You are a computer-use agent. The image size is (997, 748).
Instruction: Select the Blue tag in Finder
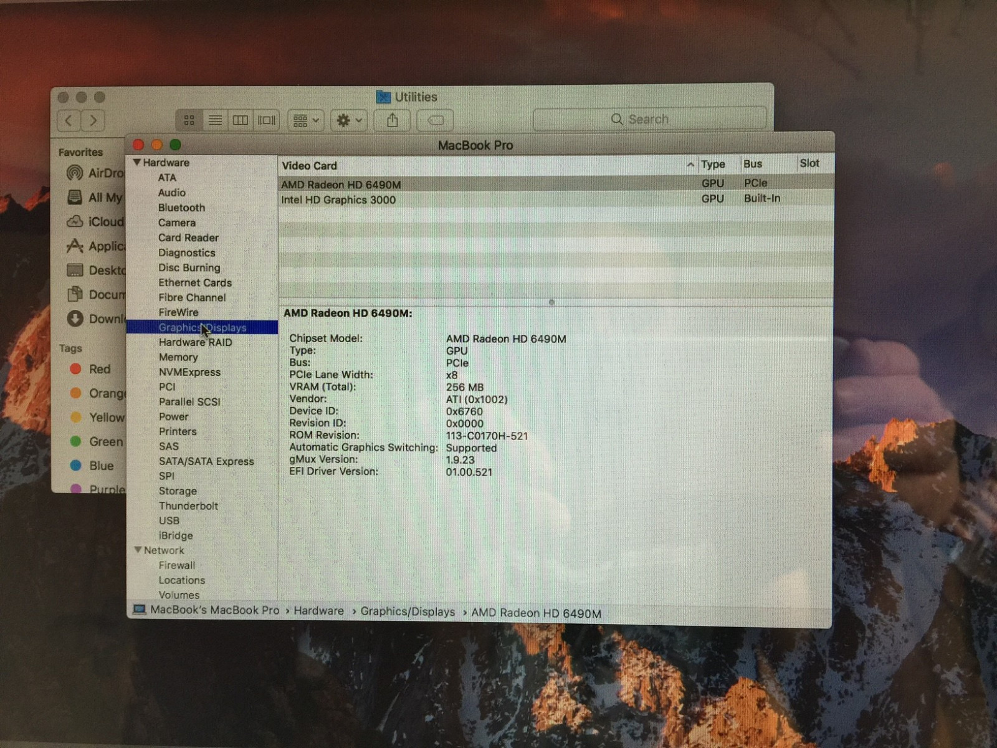pos(92,466)
